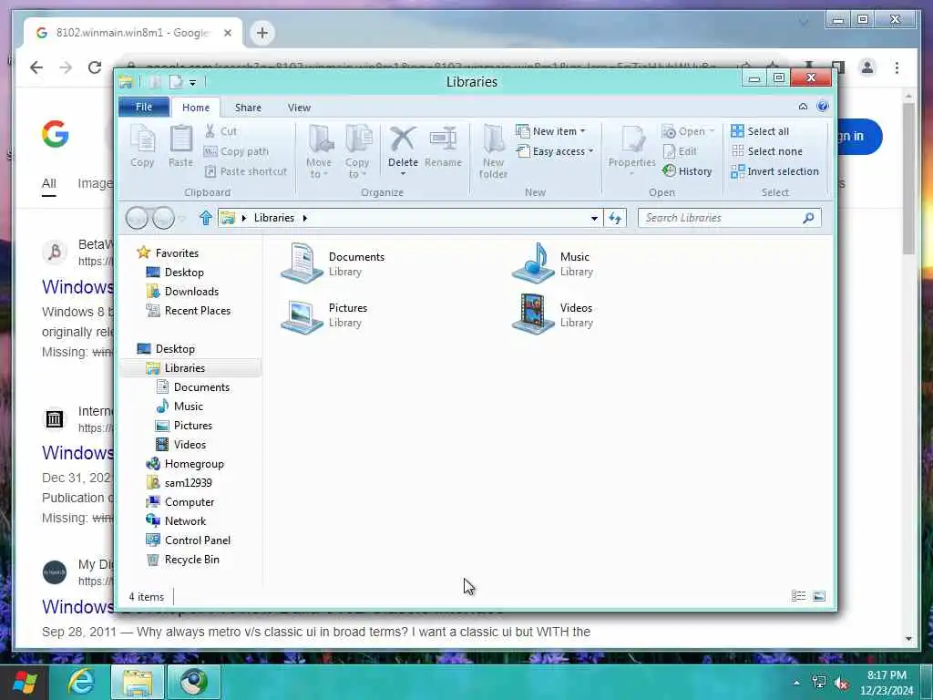Image resolution: width=933 pixels, height=700 pixels.
Task: Open Internet Explorer from taskbar
Action: click(81, 682)
